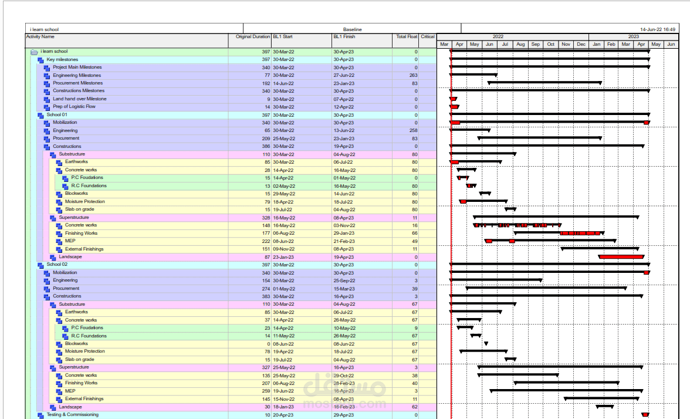Select the Testing & Commissioning WBS icon
Image resolution: width=690 pixels, height=419 pixels.
[x=40, y=415]
